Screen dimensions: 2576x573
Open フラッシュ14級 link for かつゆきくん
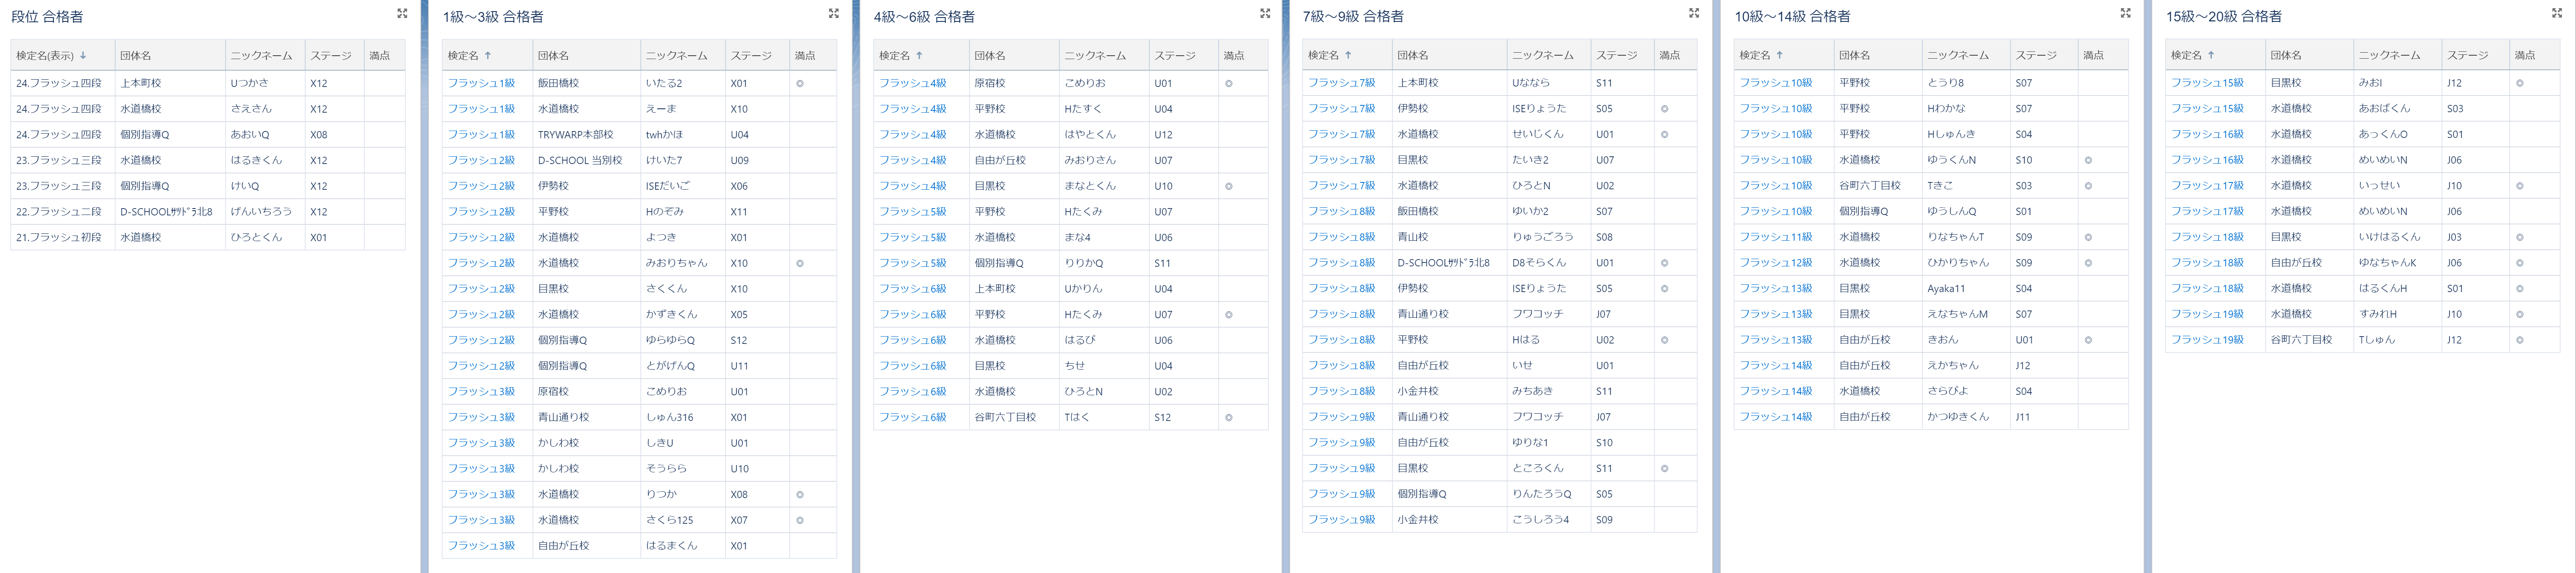click(1776, 417)
